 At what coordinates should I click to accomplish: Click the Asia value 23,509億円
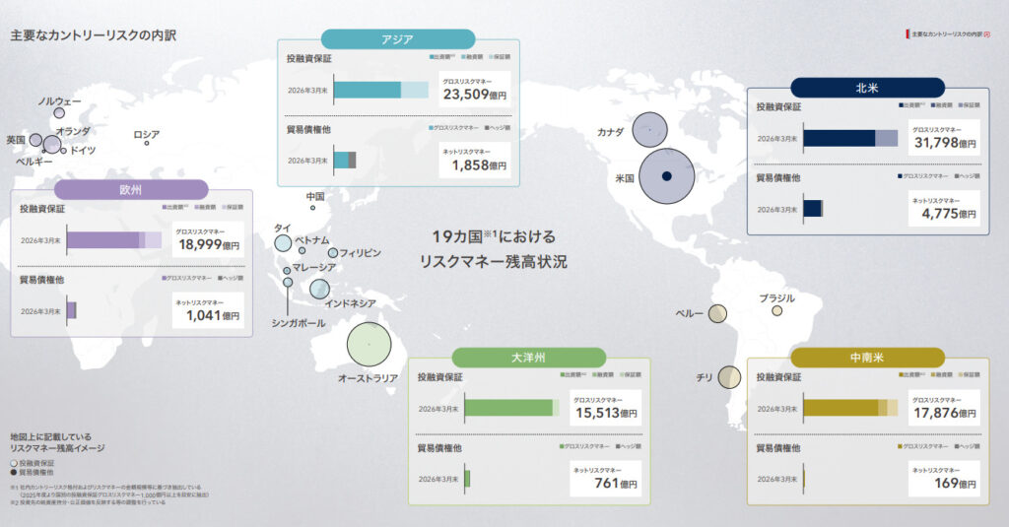point(475,95)
